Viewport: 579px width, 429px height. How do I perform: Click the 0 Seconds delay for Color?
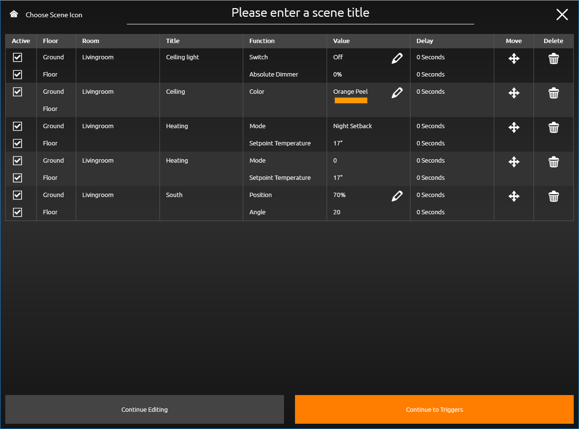tap(431, 92)
